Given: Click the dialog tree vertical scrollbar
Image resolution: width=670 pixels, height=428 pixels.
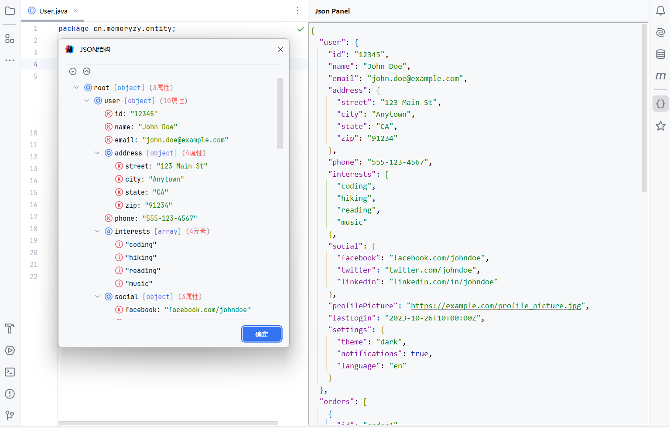Looking at the screenshot, I should (280, 114).
